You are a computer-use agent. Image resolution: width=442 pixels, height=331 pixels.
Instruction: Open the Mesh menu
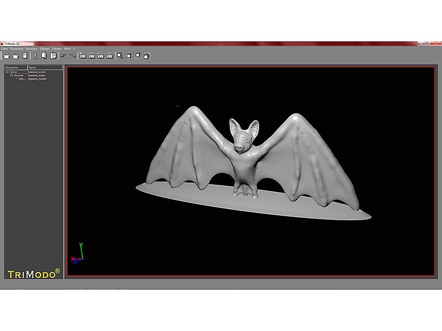[67, 49]
